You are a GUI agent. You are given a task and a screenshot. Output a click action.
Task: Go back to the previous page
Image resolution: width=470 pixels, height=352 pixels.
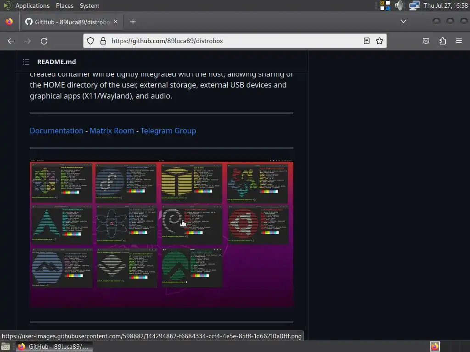[x=11, y=41]
